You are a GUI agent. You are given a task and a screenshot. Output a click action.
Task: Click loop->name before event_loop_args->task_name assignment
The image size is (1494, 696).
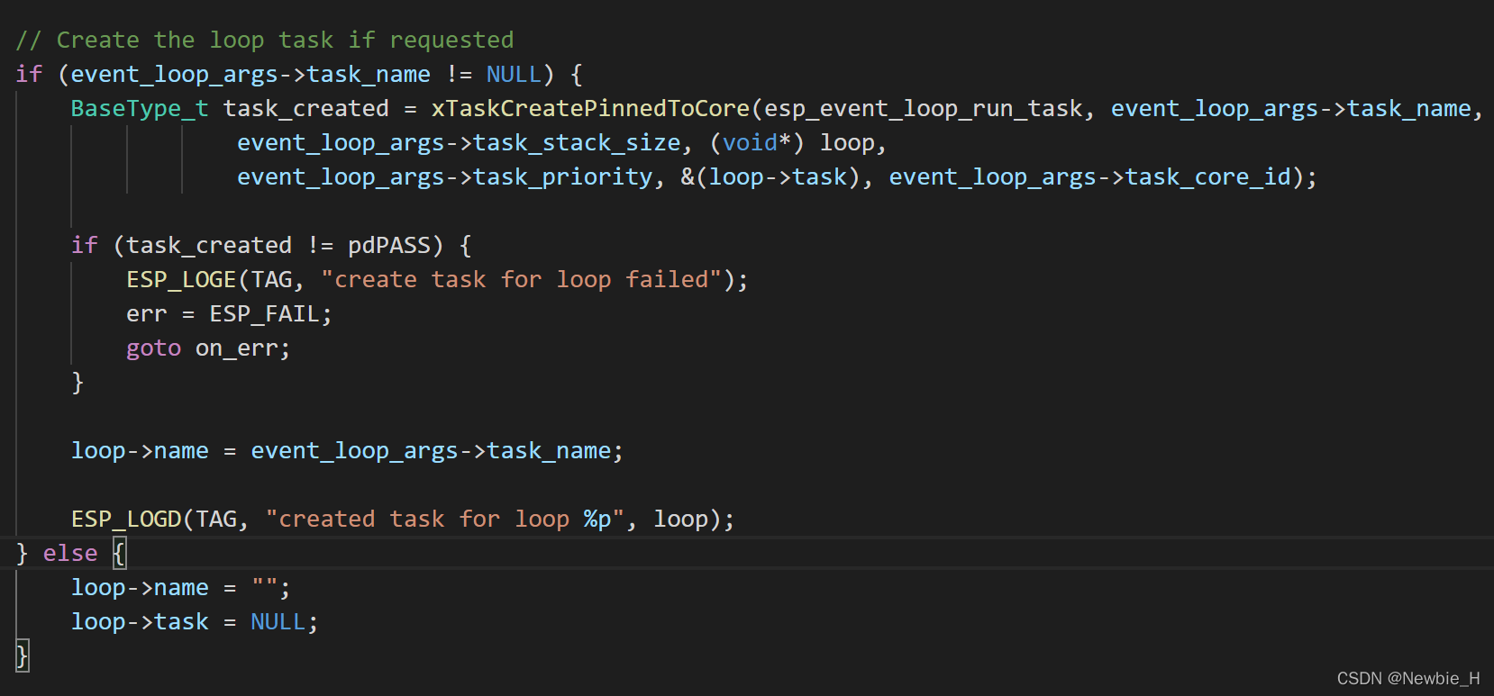(x=140, y=451)
